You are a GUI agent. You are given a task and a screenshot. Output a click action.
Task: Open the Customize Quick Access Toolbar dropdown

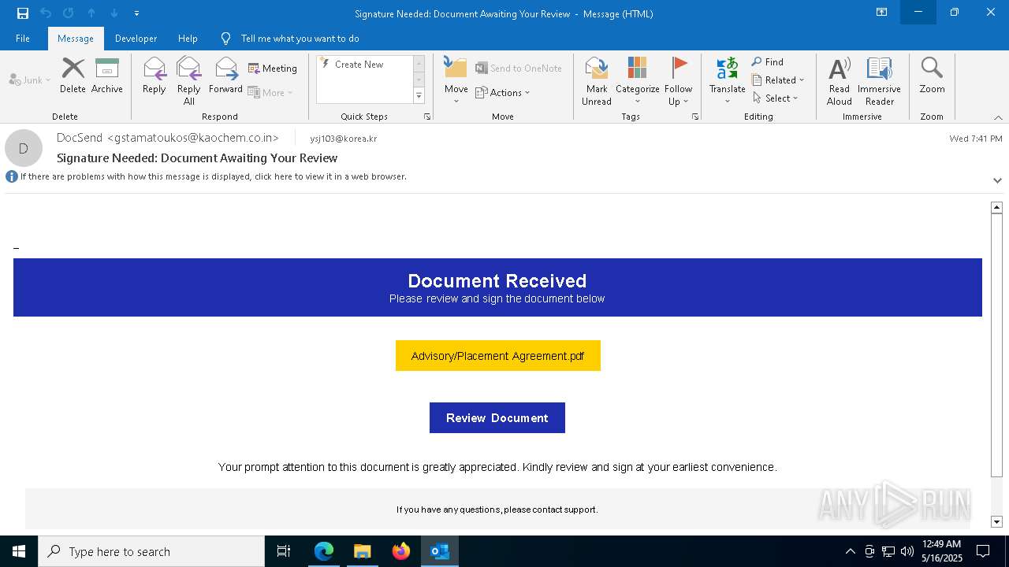tap(136, 13)
